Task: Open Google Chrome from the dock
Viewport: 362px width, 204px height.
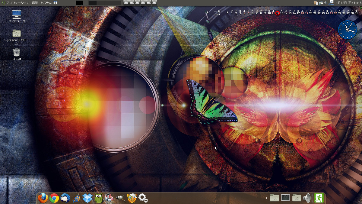Action: pyautogui.click(x=54, y=198)
